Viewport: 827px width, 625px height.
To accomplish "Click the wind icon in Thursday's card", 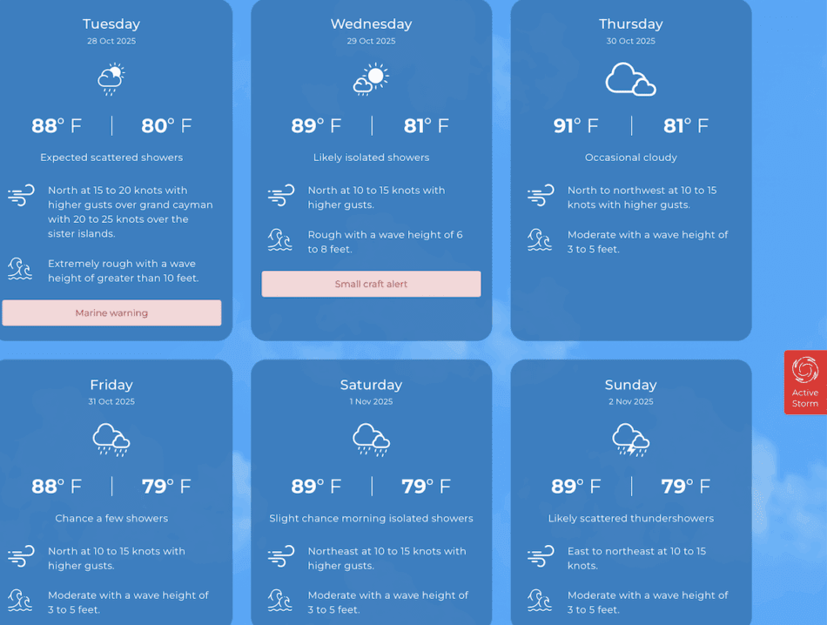I will [x=540, y=195].
